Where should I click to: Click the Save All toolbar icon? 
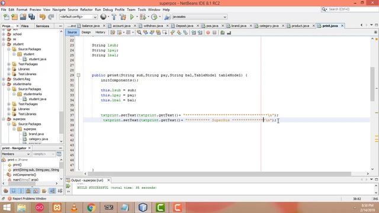click(31, 17)
